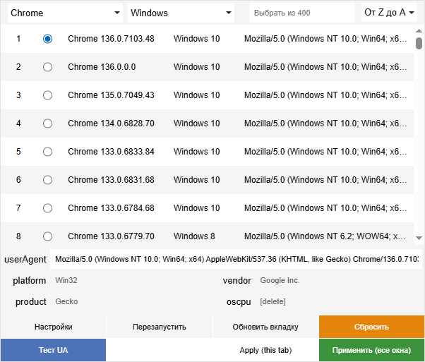Click the 'product' label
The width and height of the screenshot is (425, 362).
click(30, 302)
